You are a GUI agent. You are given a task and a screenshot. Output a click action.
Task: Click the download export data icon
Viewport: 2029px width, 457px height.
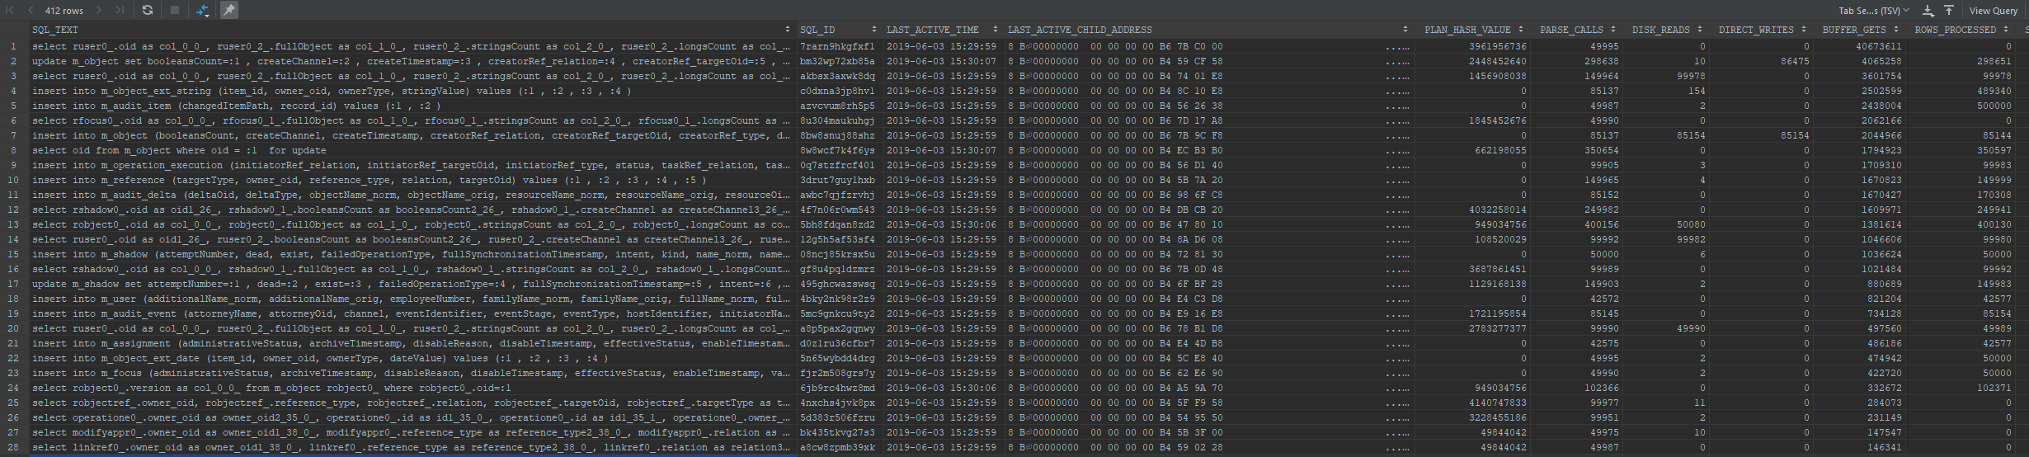1928,10
